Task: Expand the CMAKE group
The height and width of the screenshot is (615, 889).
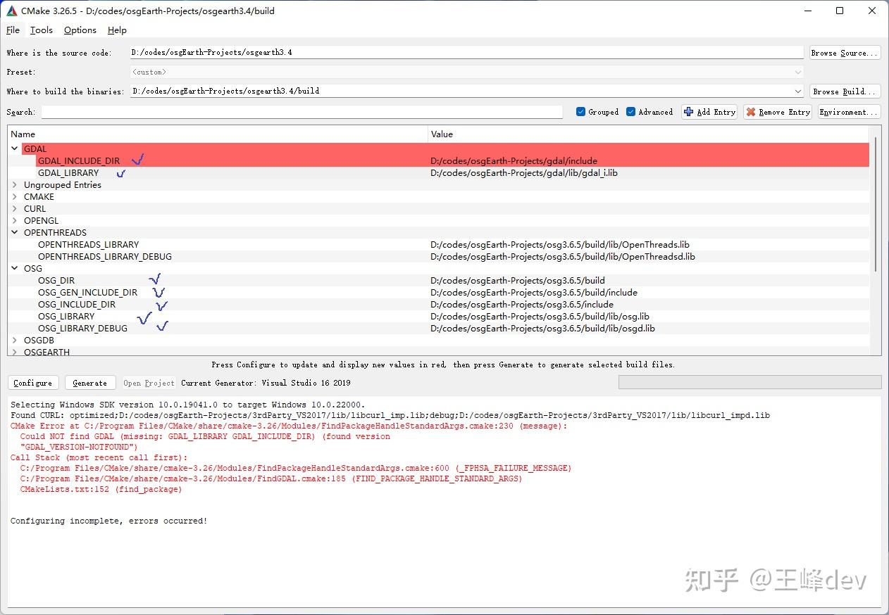Action: tap(15, 196)
